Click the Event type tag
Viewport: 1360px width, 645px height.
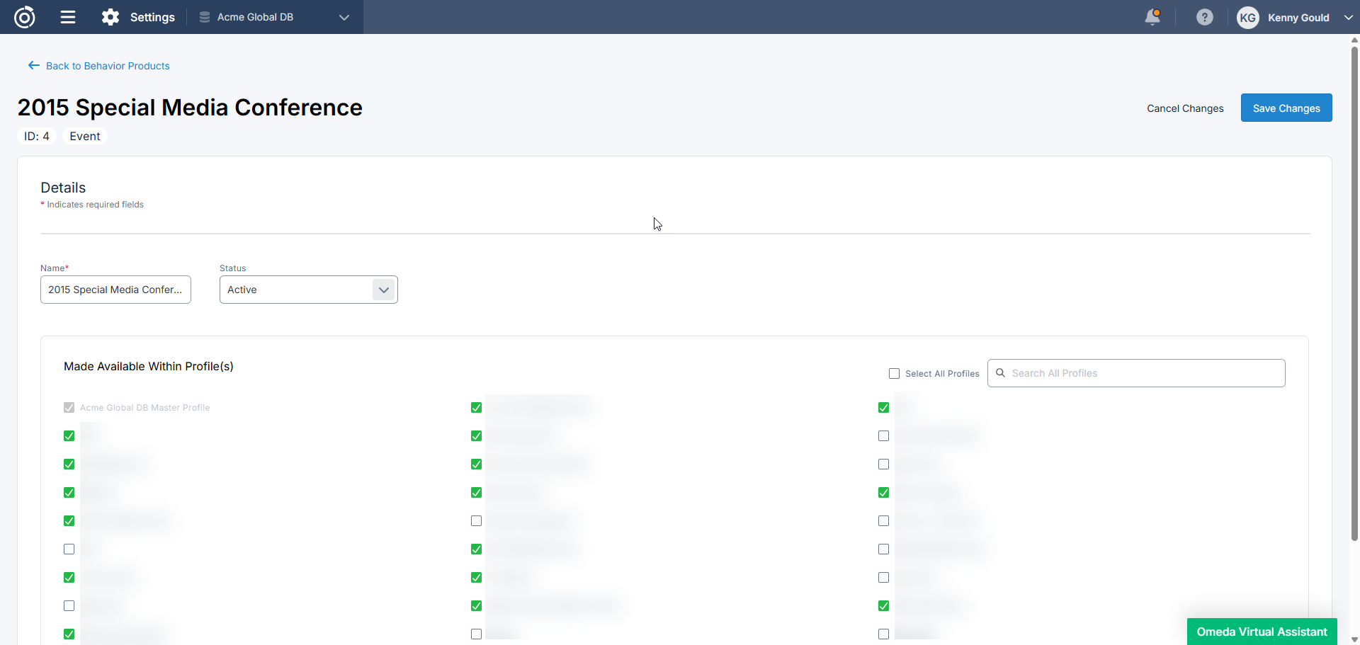pyautogui.click(x=84, y=136)
